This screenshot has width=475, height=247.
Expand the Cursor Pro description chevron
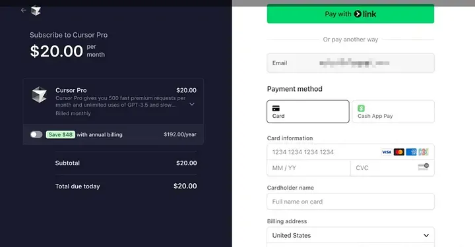192,104
